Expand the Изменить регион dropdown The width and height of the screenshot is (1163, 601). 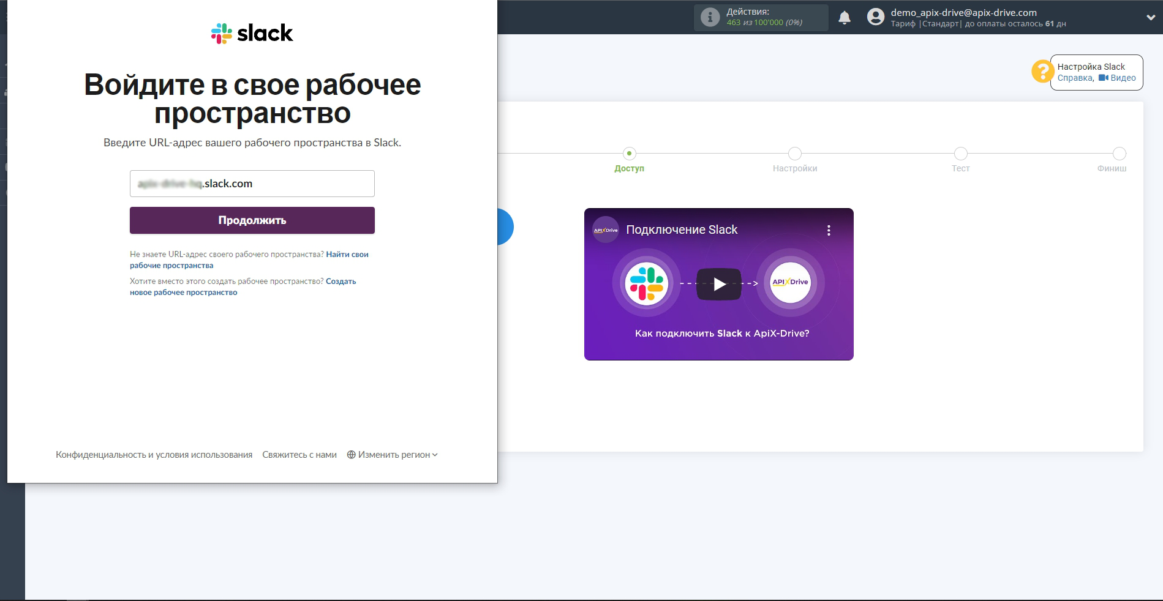click(393, 455)
